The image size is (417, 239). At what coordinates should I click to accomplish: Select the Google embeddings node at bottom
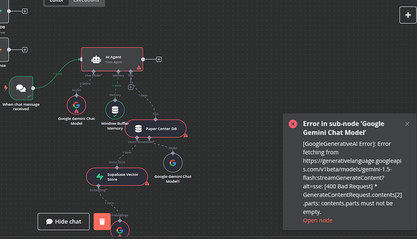(120, 230)
